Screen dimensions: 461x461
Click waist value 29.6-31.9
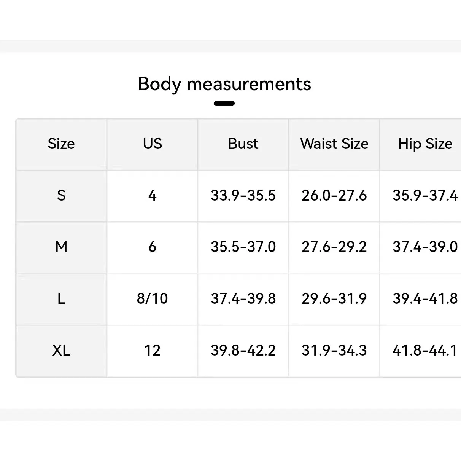point(334,298)
